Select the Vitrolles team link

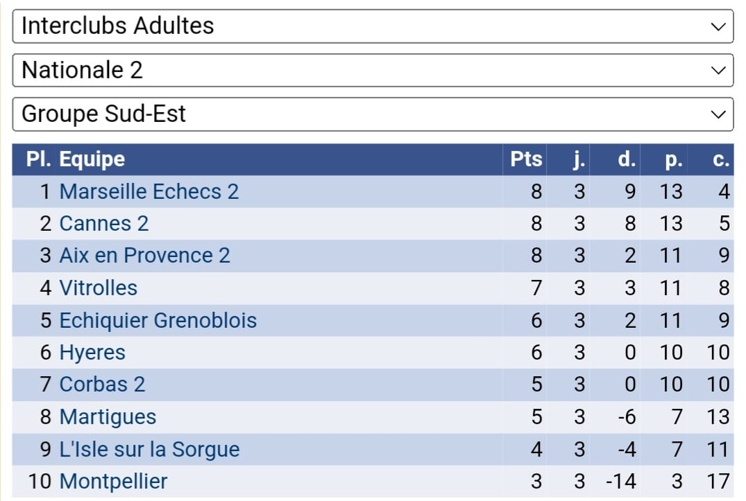99,288
